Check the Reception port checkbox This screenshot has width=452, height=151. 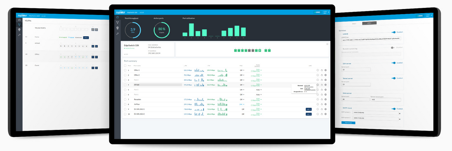pyautogui.click(x=125, y=99)
